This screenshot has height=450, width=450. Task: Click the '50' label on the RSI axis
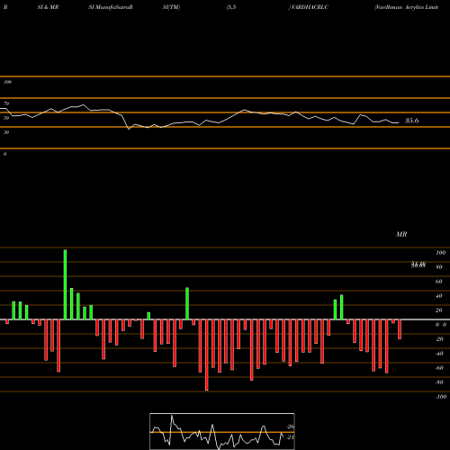[6, 118]
